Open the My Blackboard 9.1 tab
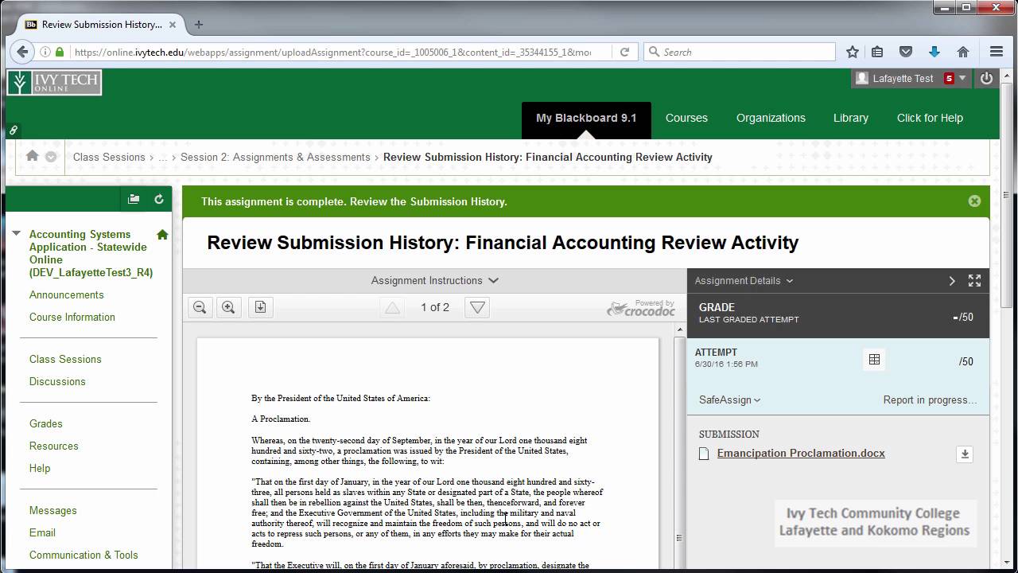1018x573 pixels. click(x=586, y=118)
